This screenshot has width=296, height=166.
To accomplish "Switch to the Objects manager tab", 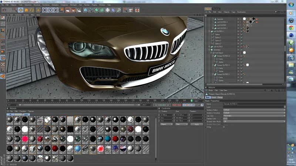I will point(208,9).
